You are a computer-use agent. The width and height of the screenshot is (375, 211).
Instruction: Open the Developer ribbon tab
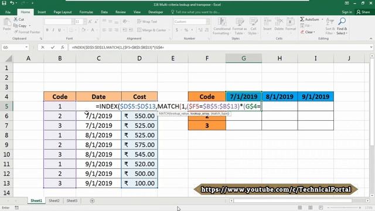[x=156, y=12]
